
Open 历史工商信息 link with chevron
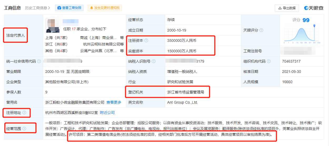(37, 8)
